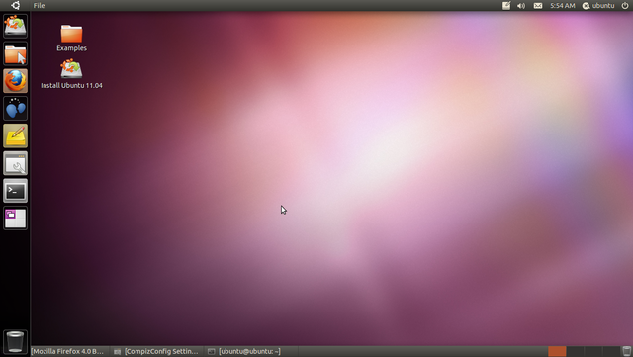Open the messaging envelope indicator
633x357 pixels.
(x=538, y=6)
